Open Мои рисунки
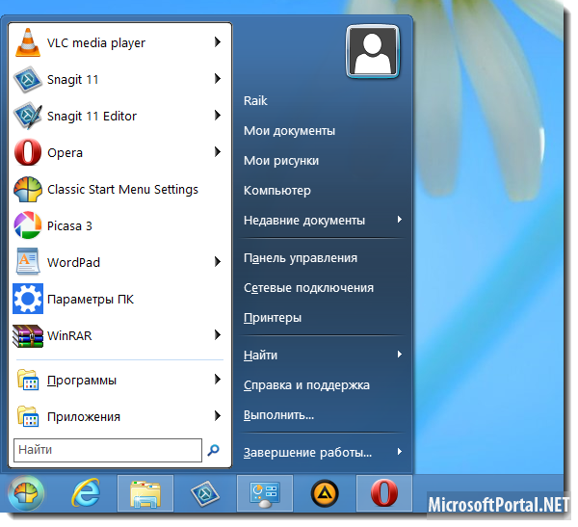 [x=281, y=161]
